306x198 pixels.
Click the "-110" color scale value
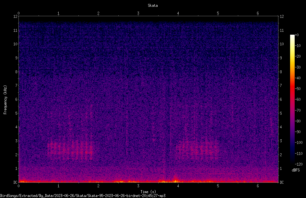tap(299, 154)
